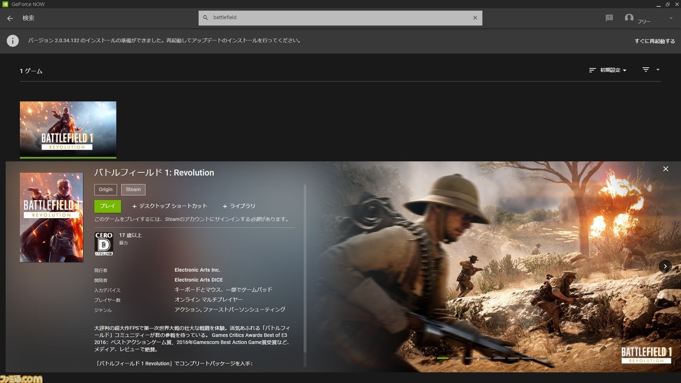Image resolution: width=681 pixels, height=383 pixels.
Task: Clear search text with the X button
Action: tap(475, 18)
